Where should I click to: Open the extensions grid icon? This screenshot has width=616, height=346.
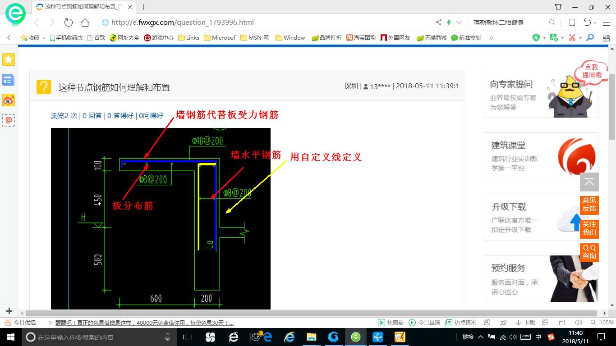coord(606,38)
